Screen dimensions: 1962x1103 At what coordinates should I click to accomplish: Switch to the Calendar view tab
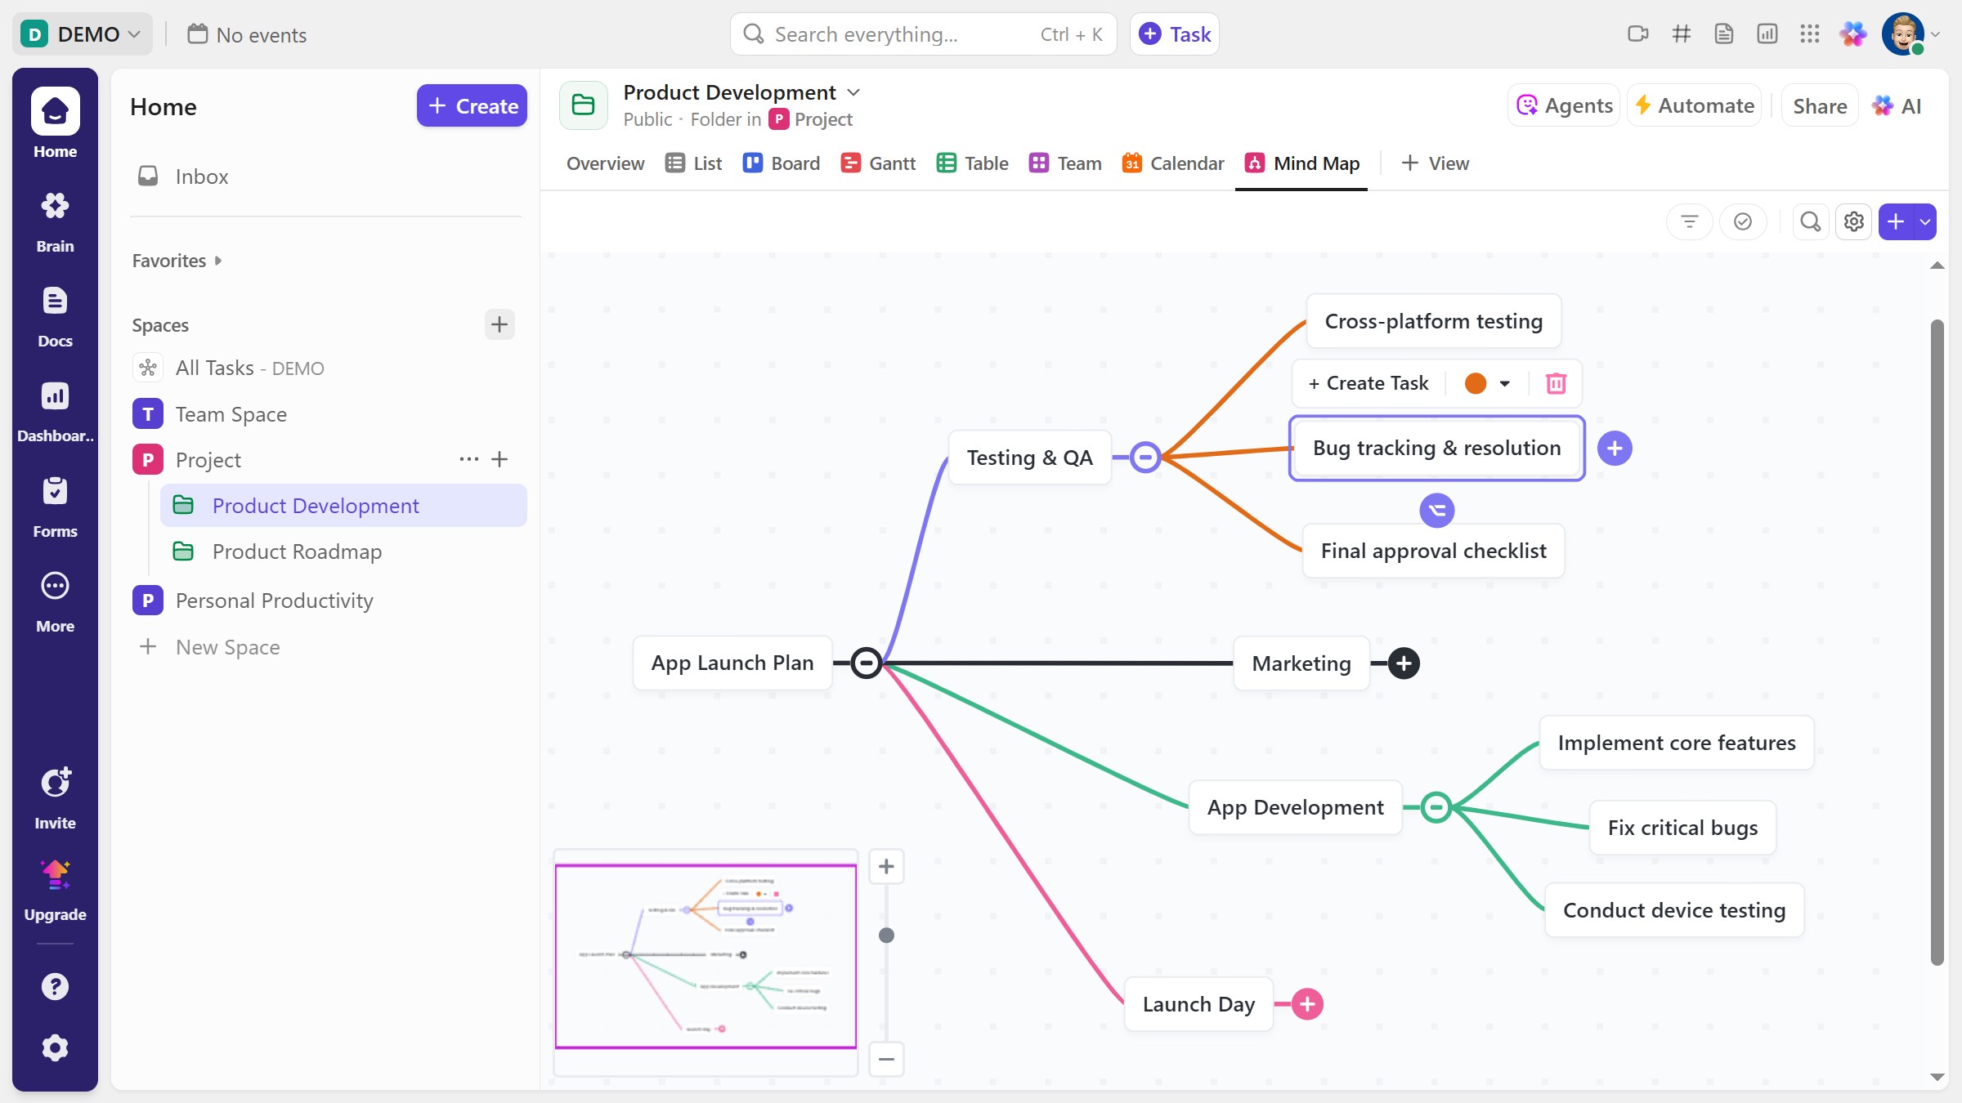point(1173,163)
